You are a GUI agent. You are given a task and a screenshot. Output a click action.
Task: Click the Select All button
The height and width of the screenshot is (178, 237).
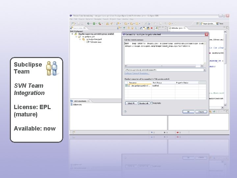pyautogui.click(x=131, y=103)
